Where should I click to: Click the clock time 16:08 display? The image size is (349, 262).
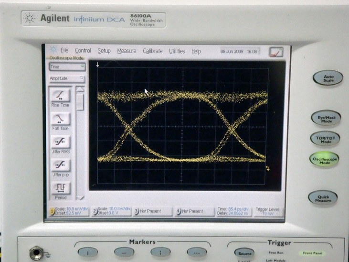pyautogui.click(x=252, y=52)
